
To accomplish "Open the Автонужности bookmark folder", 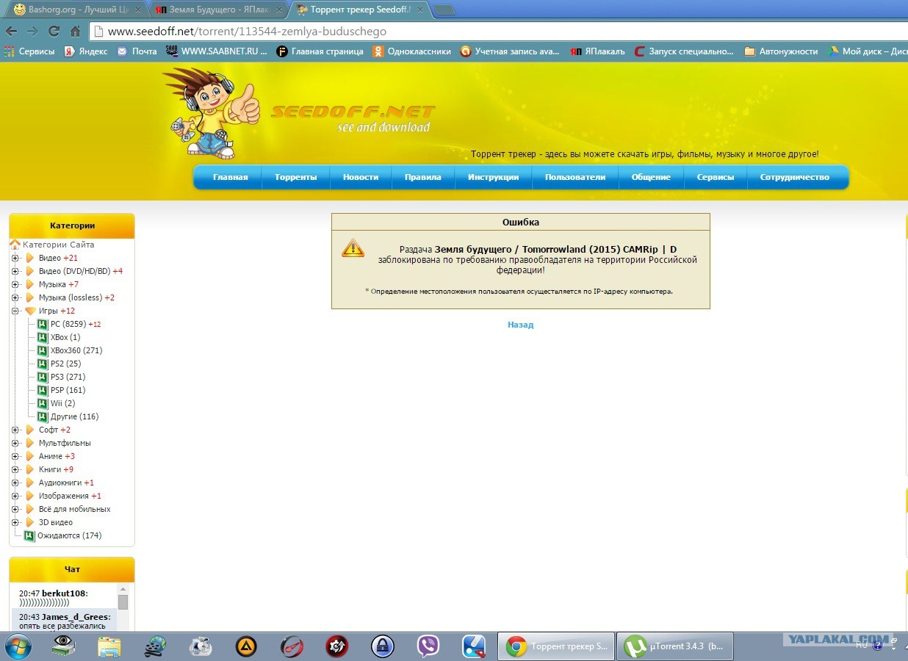I will pyautogui.click(x=780, y=51).
